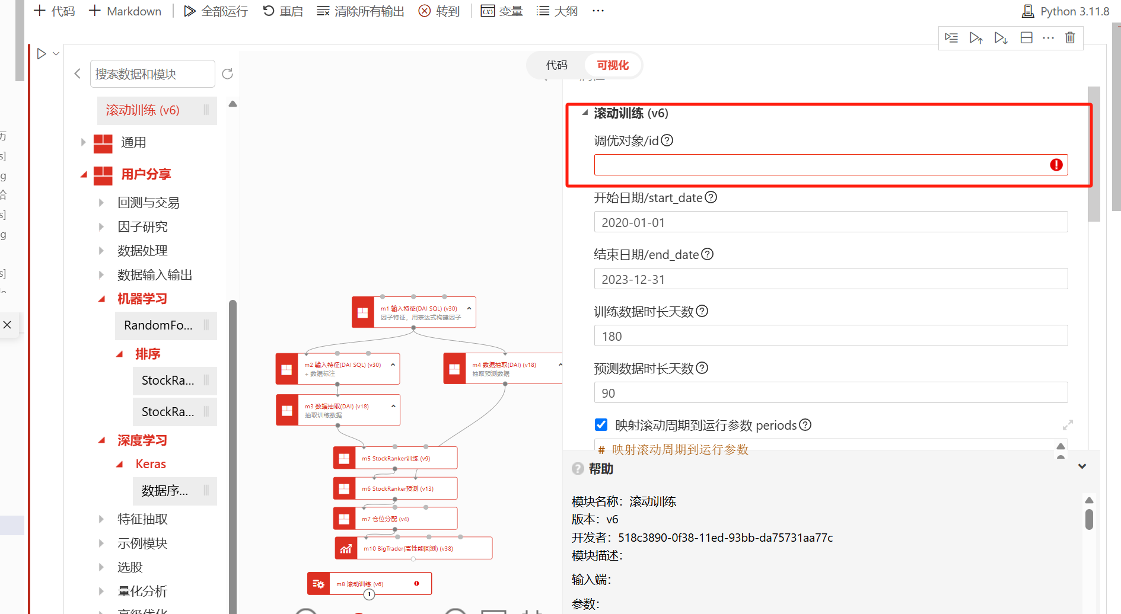The height and width of the screenshot is (614, 1121).
Task: Run the current cell with the play button
Action: pyautogui.click(x=41, y=54)
